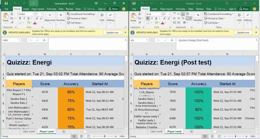Click Update now in the Posttest window

point(243,33)
